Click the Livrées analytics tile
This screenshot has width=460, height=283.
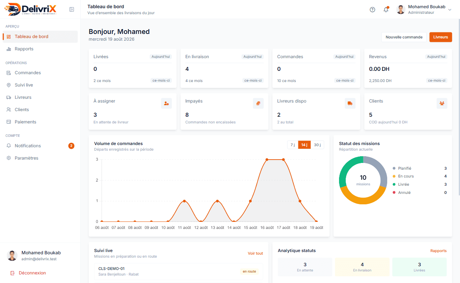coord(419,267)
